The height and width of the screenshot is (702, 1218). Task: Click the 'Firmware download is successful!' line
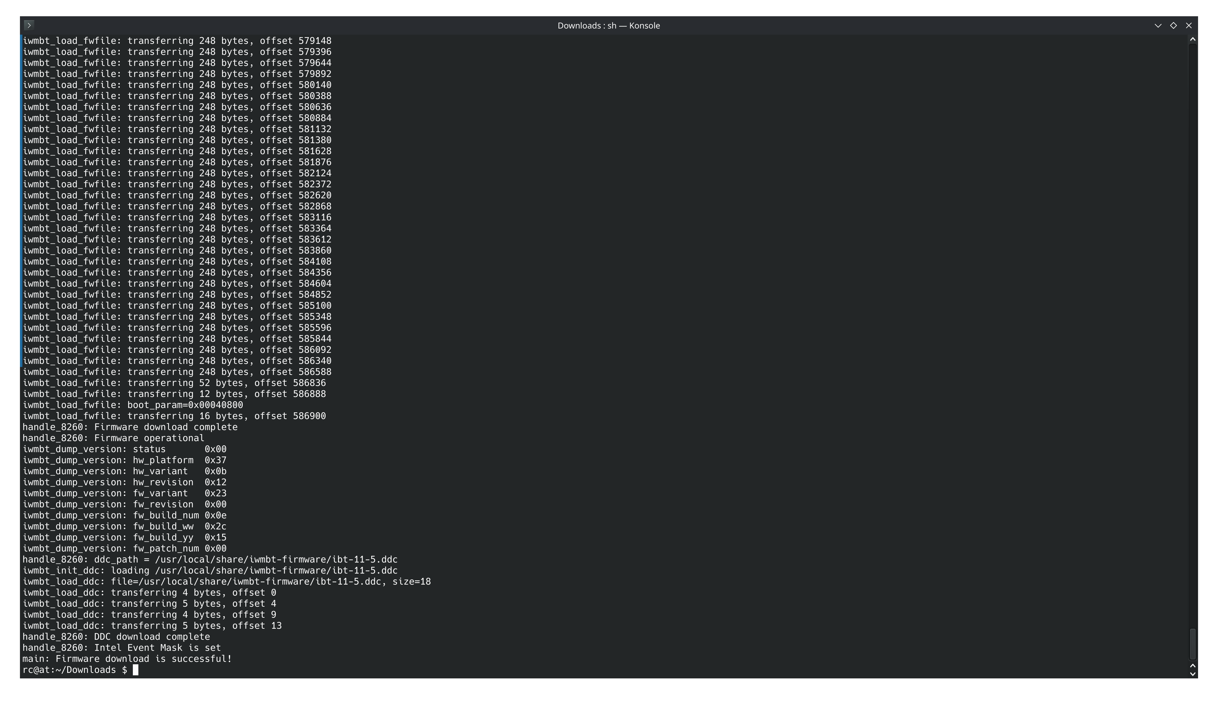(x=143, y=658)
